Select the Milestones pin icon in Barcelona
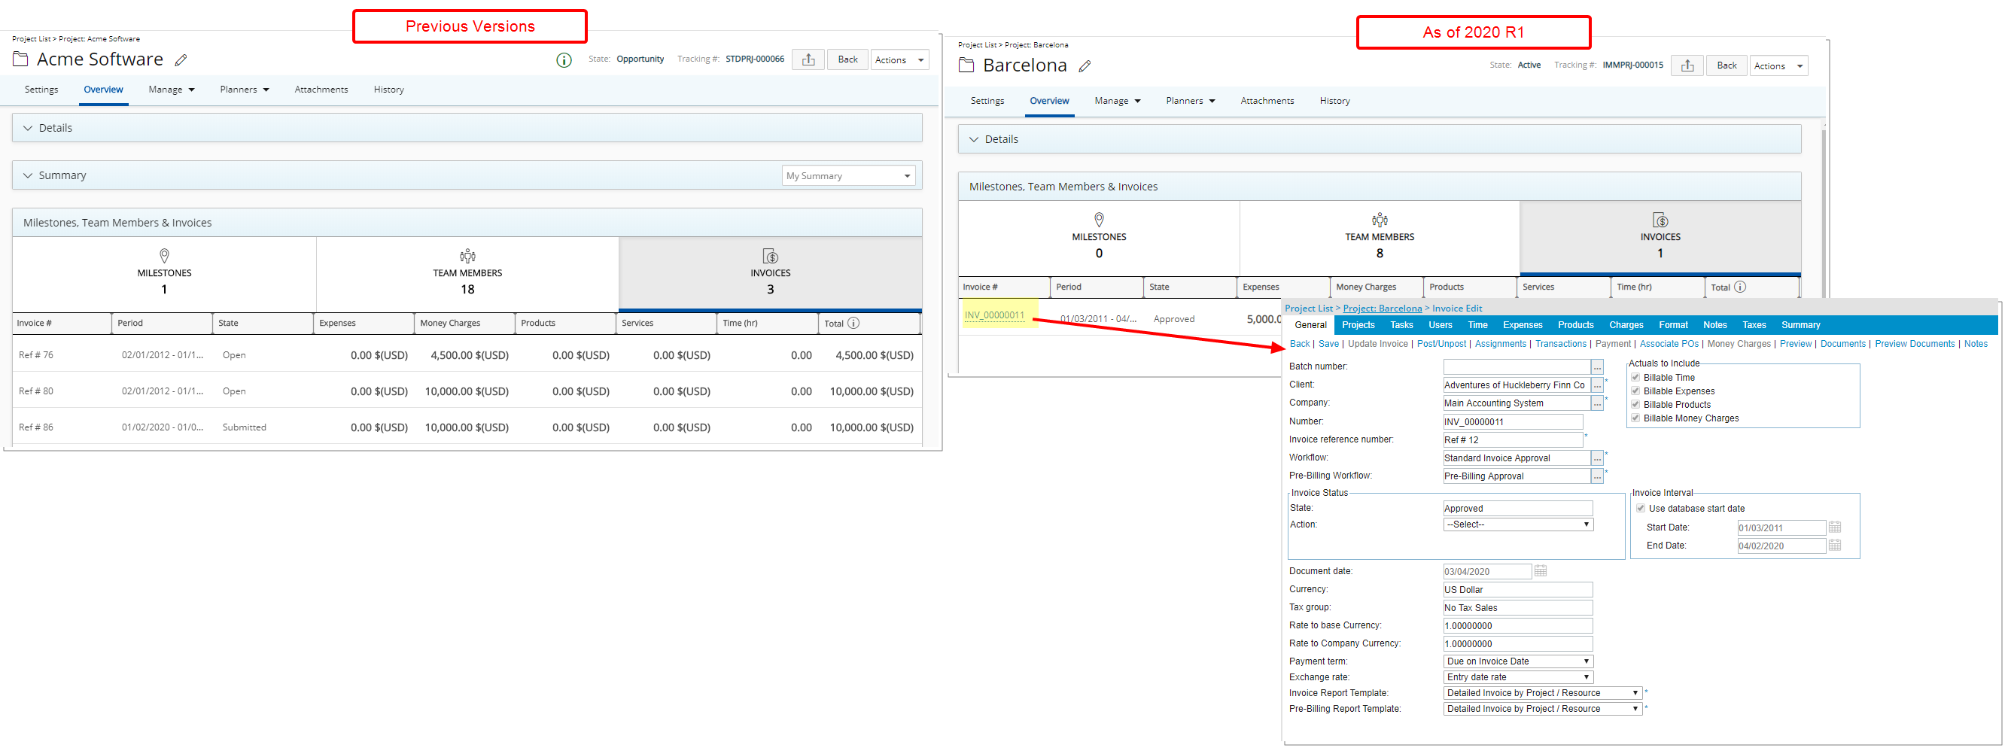This screenshot has width=2011, height=754. tap(1099, 219)
